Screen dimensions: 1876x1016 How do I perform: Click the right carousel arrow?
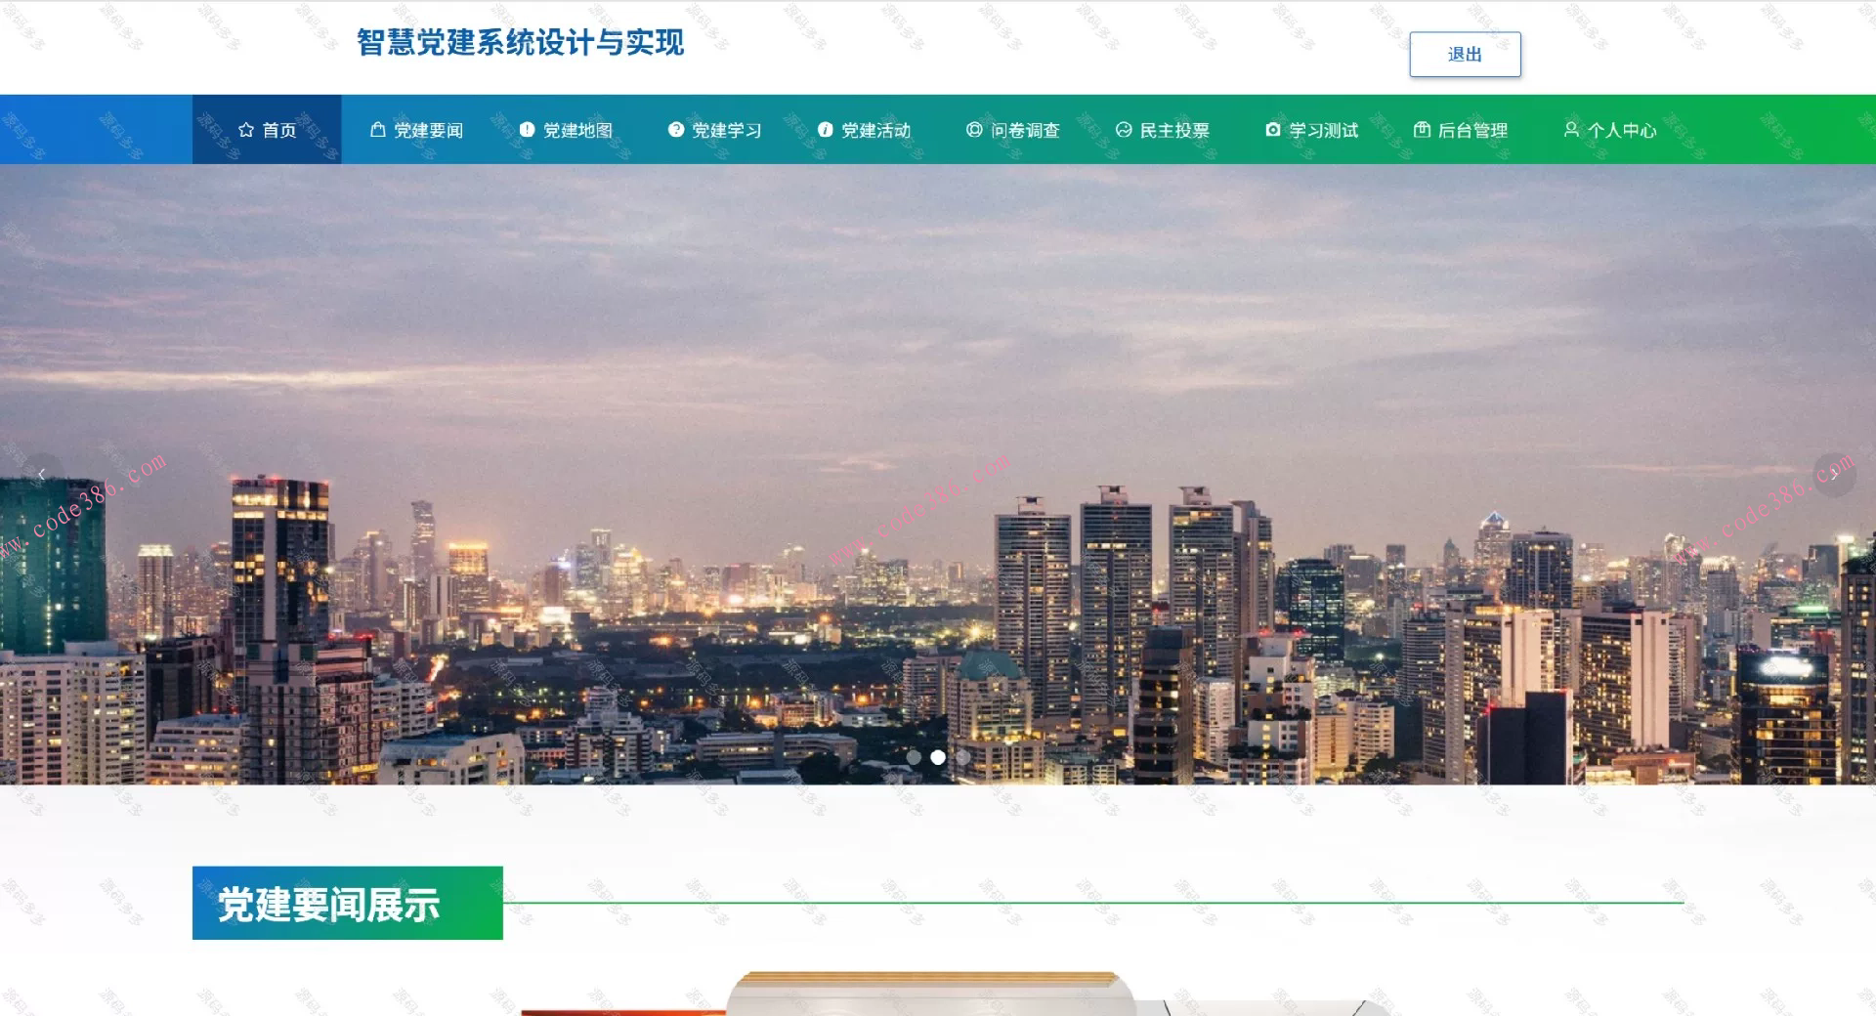(1833, 473)
